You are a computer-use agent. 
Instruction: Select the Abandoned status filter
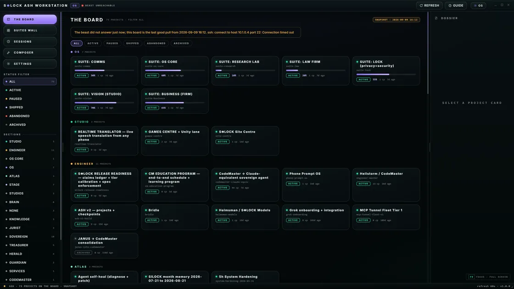(x=30, y=116)
